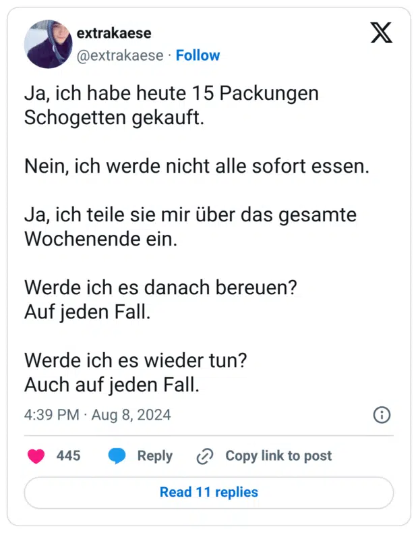
Task: Click the display name extrakaese
Action: pos(114,33)
